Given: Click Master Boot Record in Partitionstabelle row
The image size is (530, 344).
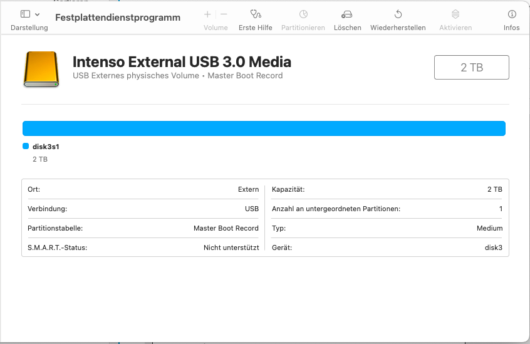Looking at the screenshot, I should [x=226, y=228].
